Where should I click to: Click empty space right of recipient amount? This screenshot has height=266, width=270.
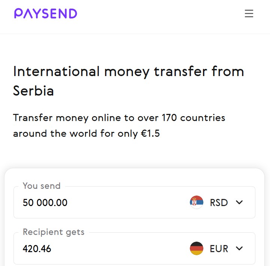(120, 248)
